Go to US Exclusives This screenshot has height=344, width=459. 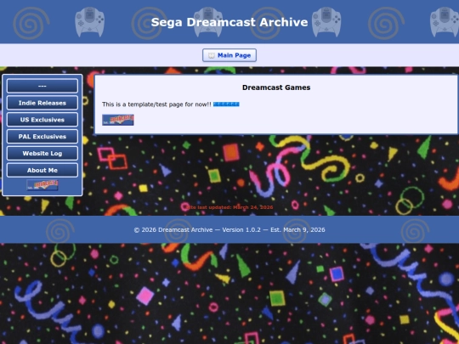[x=42, y=120]
